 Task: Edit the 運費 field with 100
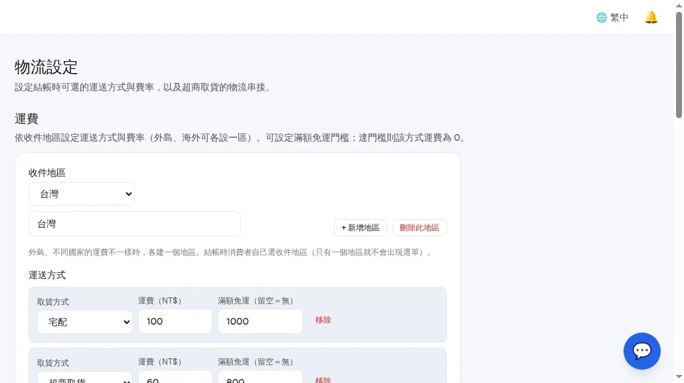point(175,321)
